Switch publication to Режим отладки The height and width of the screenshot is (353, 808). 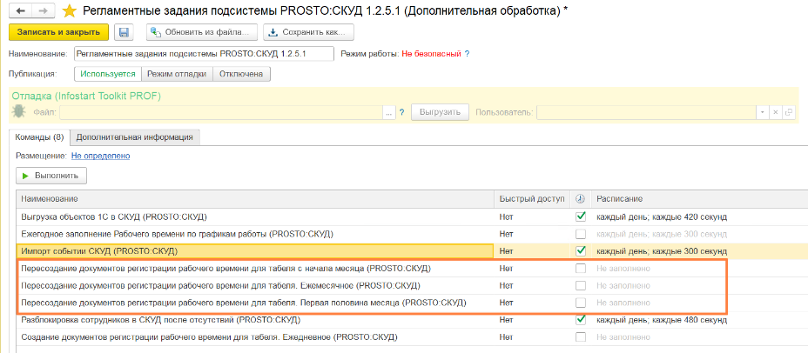point(178,74)
